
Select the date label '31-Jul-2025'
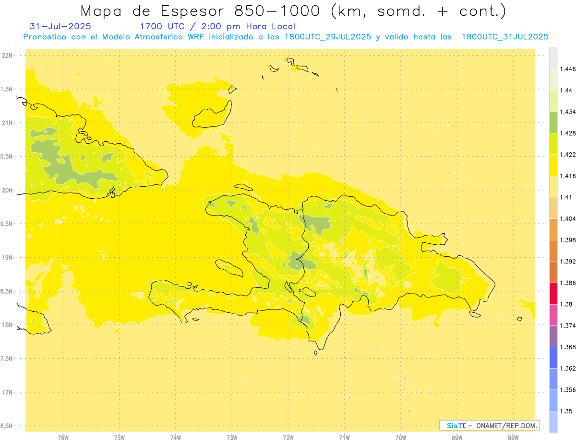point(60,26)
